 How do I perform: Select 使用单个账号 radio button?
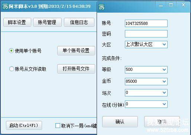tap(11, 51)
